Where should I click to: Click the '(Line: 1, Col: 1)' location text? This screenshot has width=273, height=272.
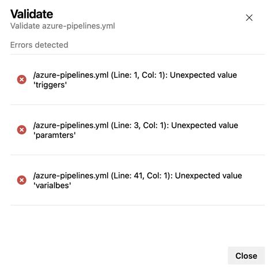139,75
